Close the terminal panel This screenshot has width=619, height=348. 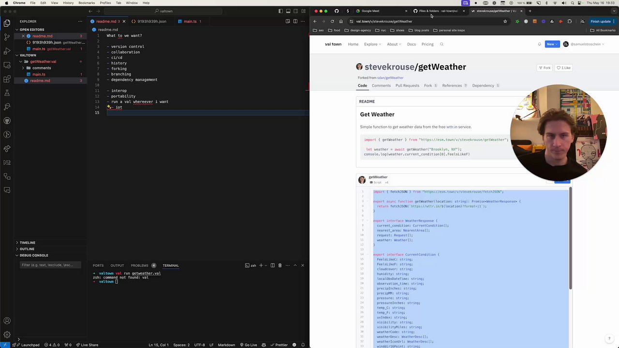pyautogui.click(x=303, y=265)
